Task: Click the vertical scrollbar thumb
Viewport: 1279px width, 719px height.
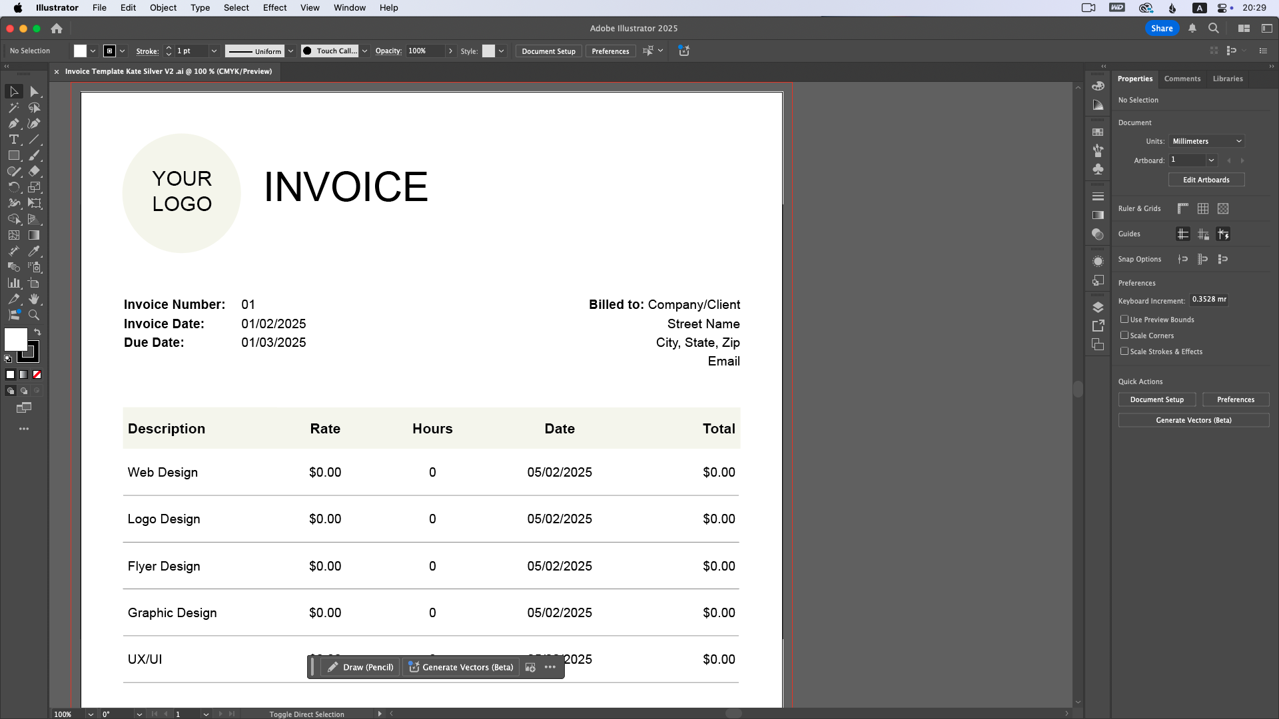Action: coord(1078,389)
